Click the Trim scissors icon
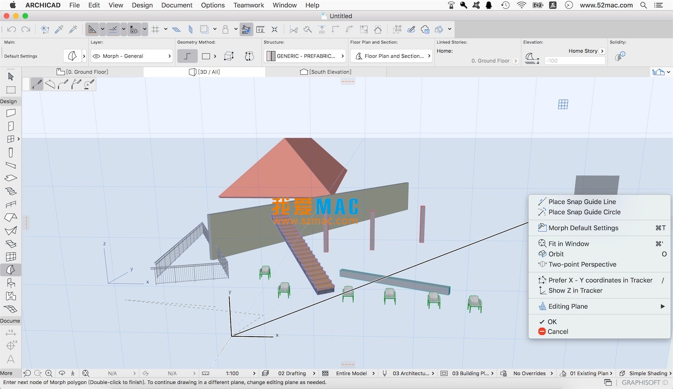Screen dimensions: 673x389 point(294,29)
